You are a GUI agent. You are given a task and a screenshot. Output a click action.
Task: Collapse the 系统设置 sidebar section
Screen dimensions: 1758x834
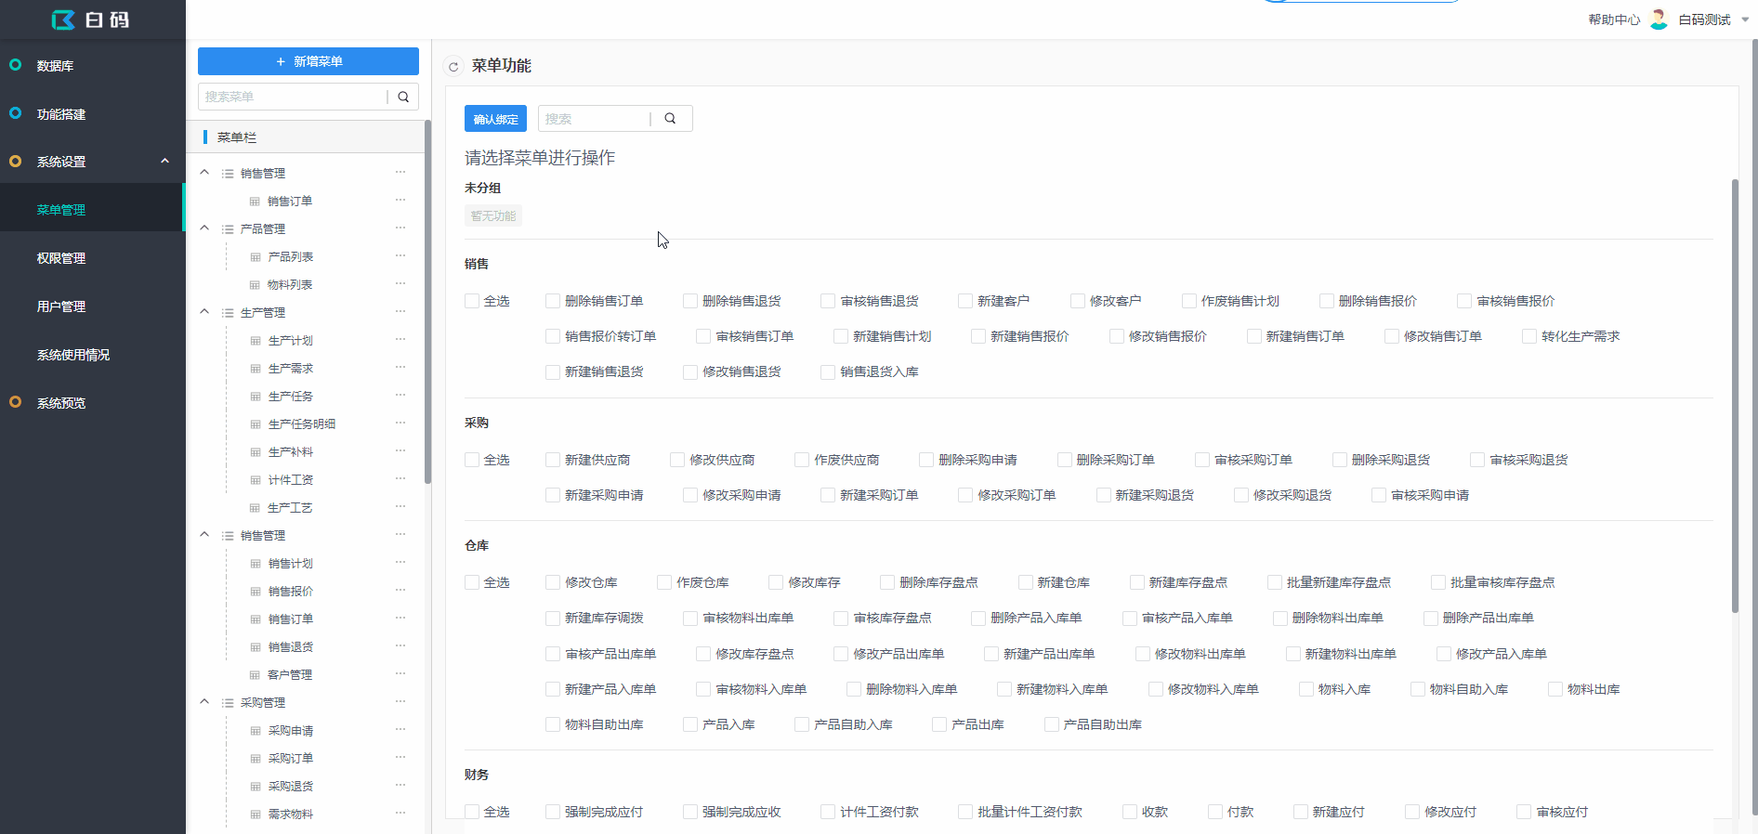click(164, 161)
